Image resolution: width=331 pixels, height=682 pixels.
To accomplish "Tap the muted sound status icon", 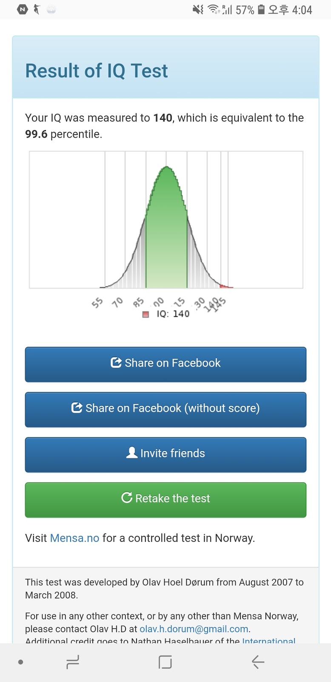I will click(198, 9).
